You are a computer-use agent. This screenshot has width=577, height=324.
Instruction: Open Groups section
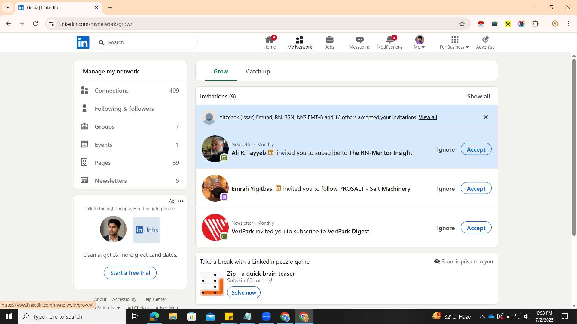pyautogui.click(x=130, y=127)
